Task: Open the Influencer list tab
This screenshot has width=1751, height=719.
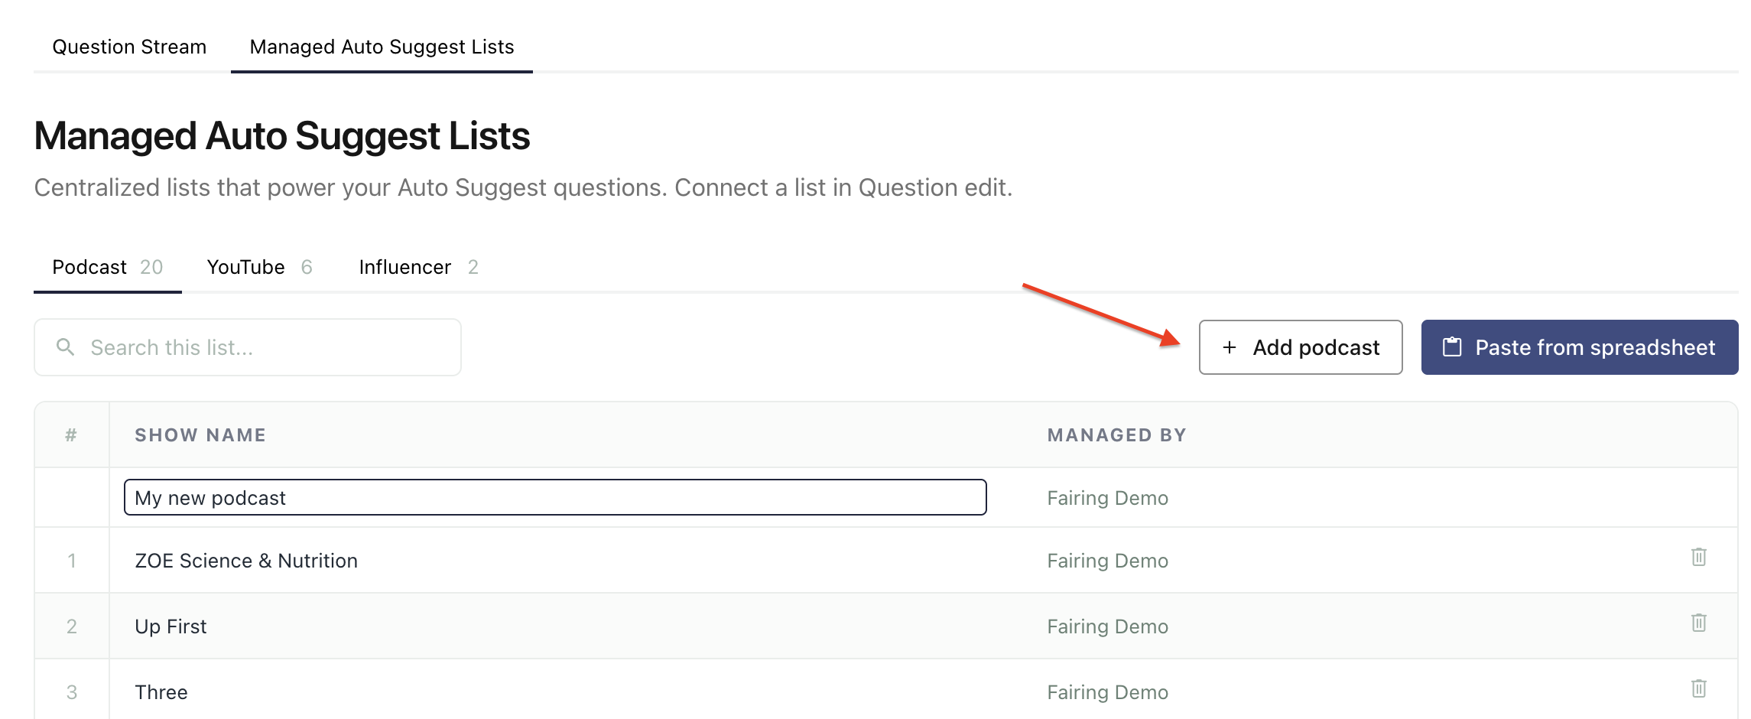Action: (418, 267)
